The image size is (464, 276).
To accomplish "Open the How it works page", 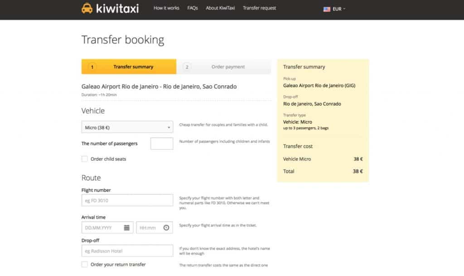I will 166,8.
